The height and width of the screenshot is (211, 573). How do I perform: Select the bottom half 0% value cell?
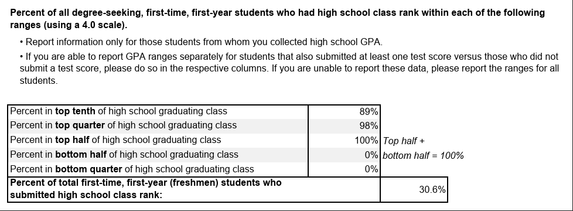coord(344,155)
